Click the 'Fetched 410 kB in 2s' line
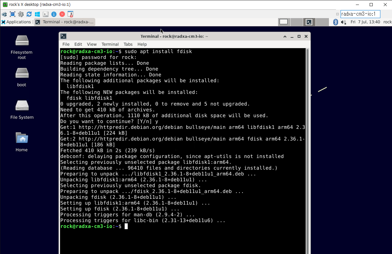 107,150
